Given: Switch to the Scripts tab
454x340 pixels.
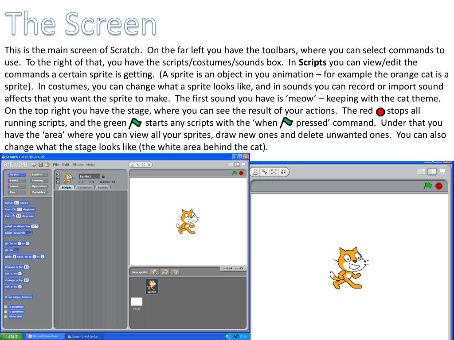Looking at the screenshot, I should [x=67, y=187].
